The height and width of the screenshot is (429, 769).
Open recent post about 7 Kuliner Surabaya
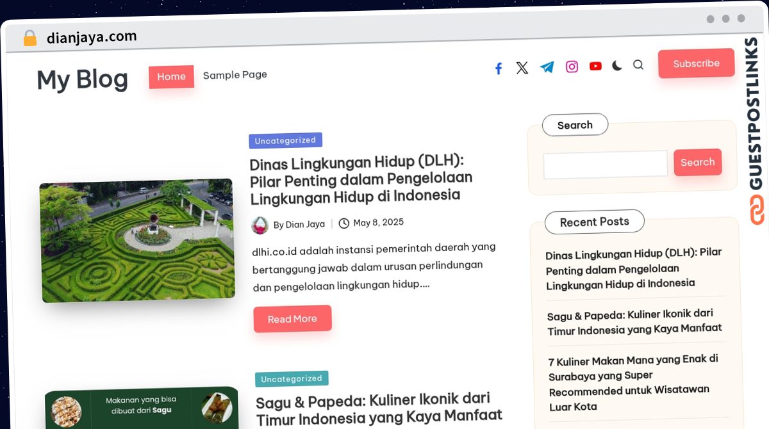[633, 382]
